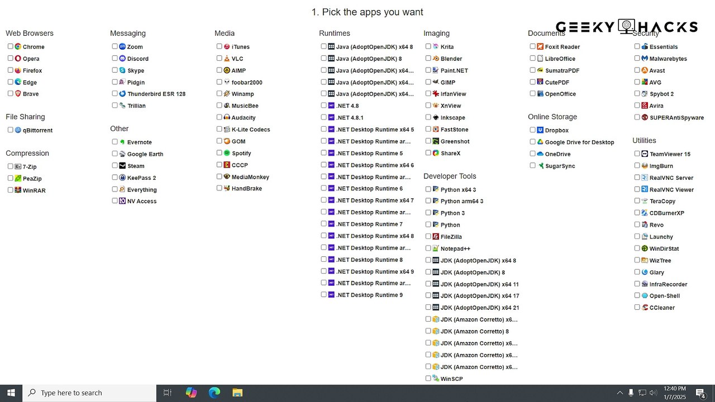
Task: Click the Discord icon
Action: click(122, 59)
